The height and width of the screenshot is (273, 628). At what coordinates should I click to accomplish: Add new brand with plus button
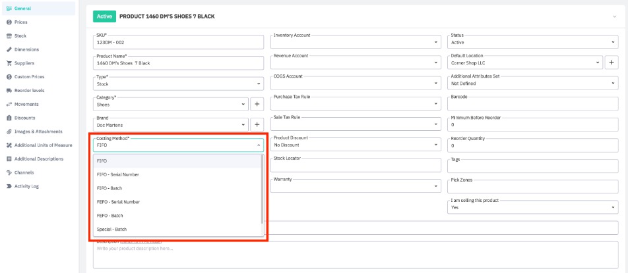click(257, 124)
